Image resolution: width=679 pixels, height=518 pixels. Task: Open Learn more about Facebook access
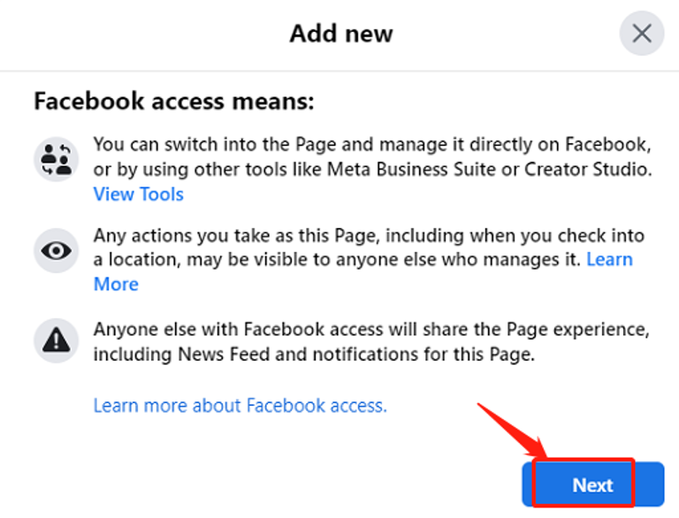[x=240, y=406]
